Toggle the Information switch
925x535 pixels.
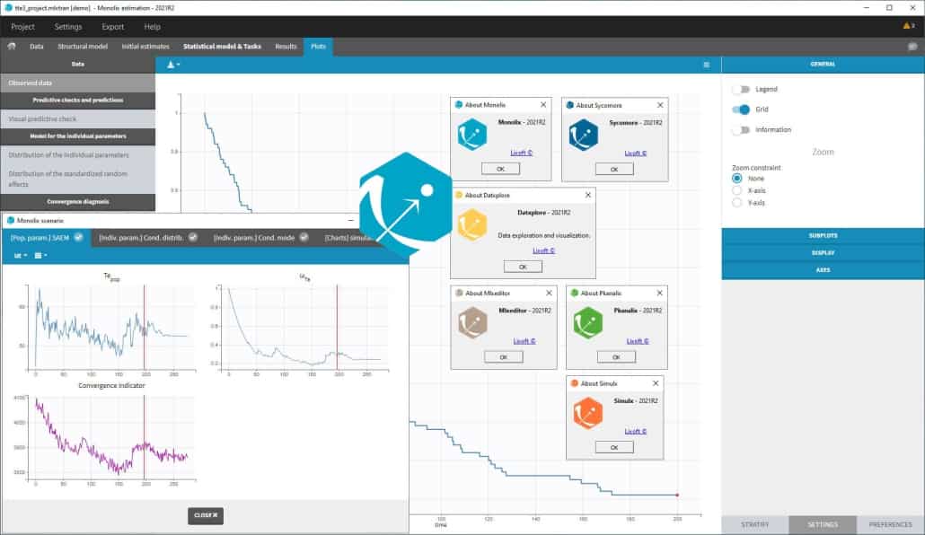(741, 130)
